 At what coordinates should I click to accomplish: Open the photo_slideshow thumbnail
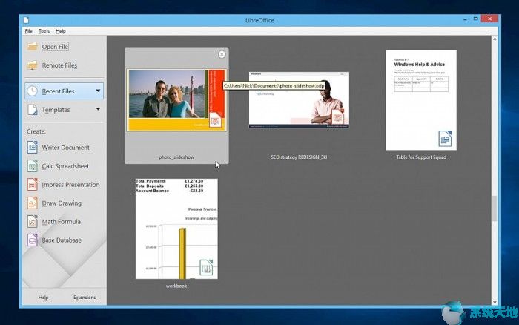tap(176, 99)
